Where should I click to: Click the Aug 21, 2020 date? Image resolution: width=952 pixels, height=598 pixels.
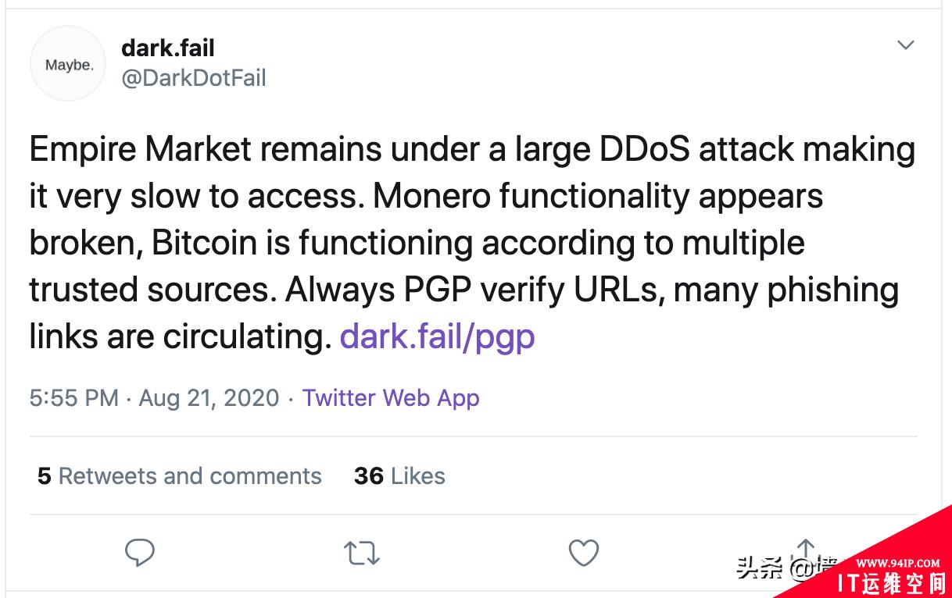tap(209, 398)
